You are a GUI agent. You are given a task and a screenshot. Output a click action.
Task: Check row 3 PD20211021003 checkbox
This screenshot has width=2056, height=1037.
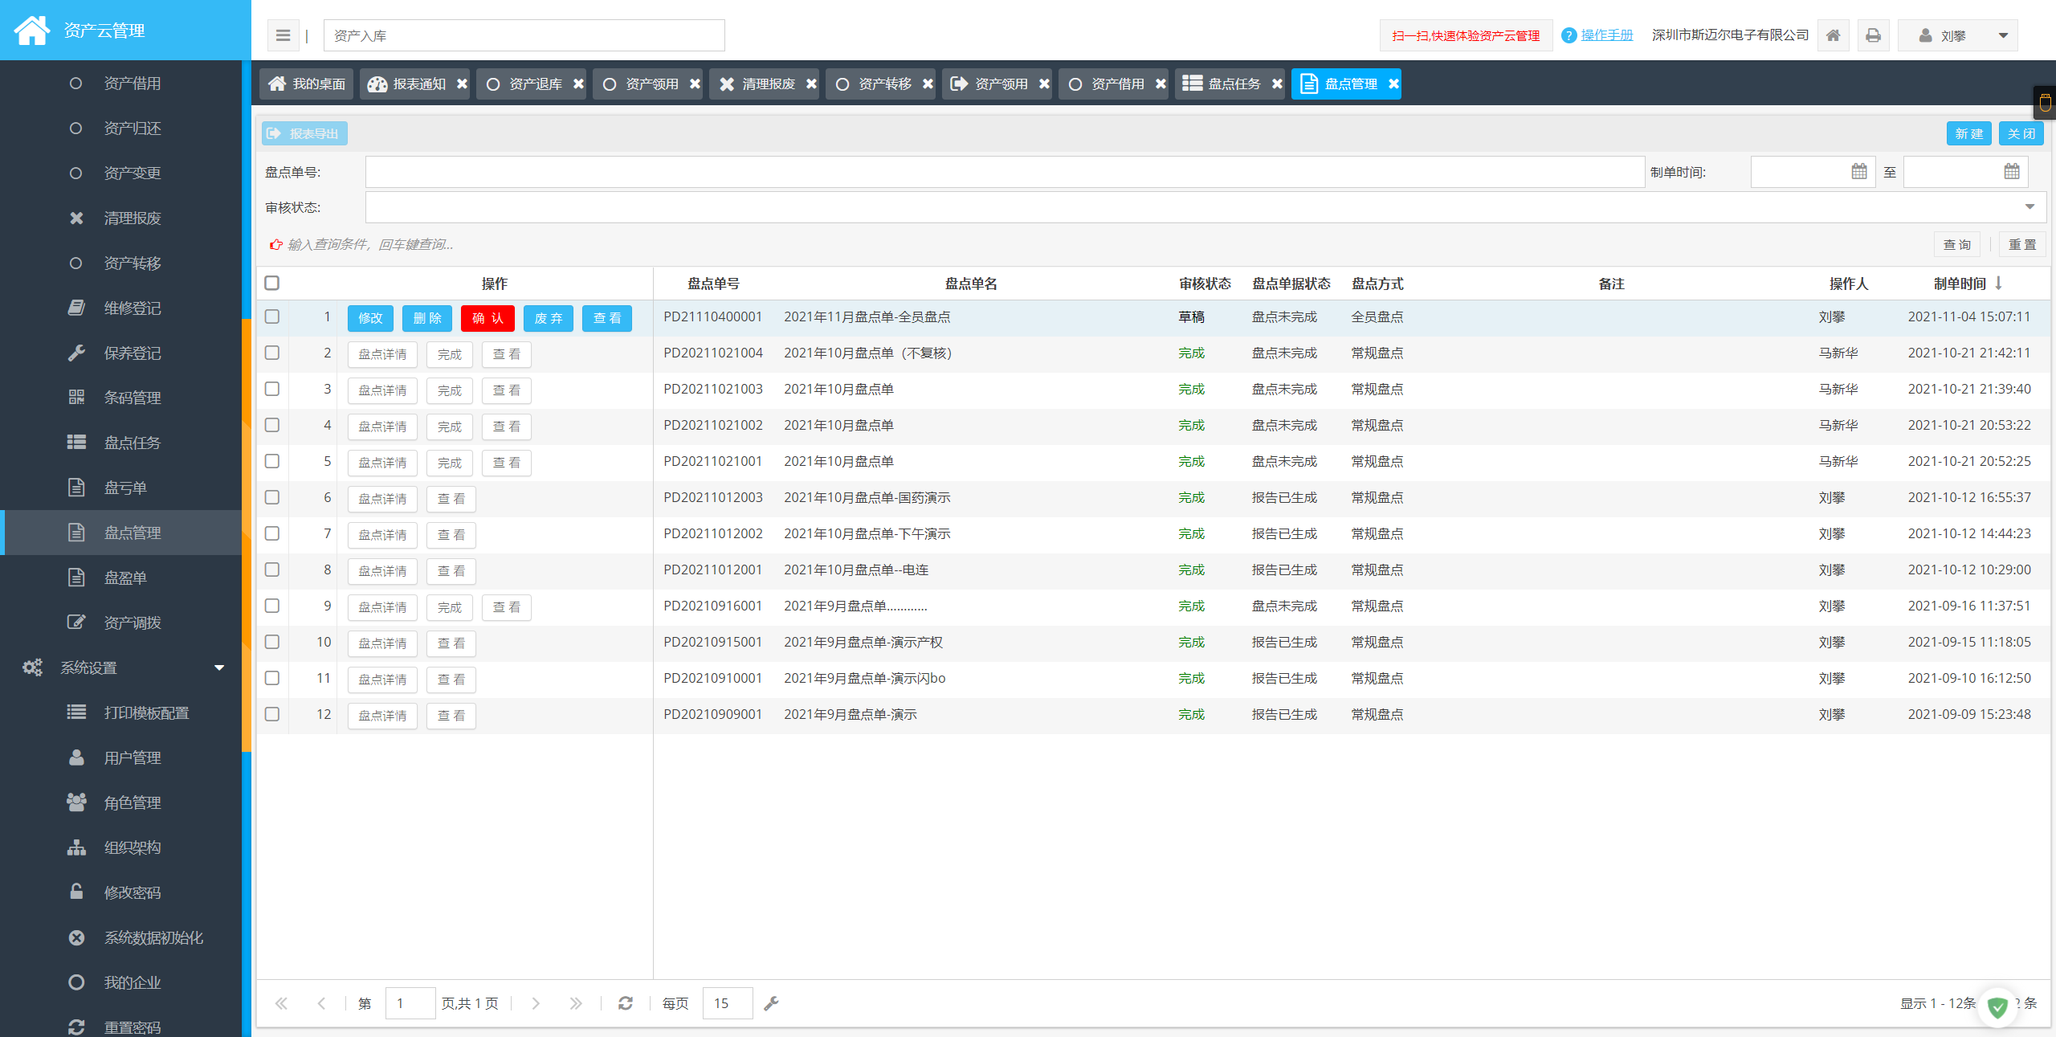pos(272,389)
